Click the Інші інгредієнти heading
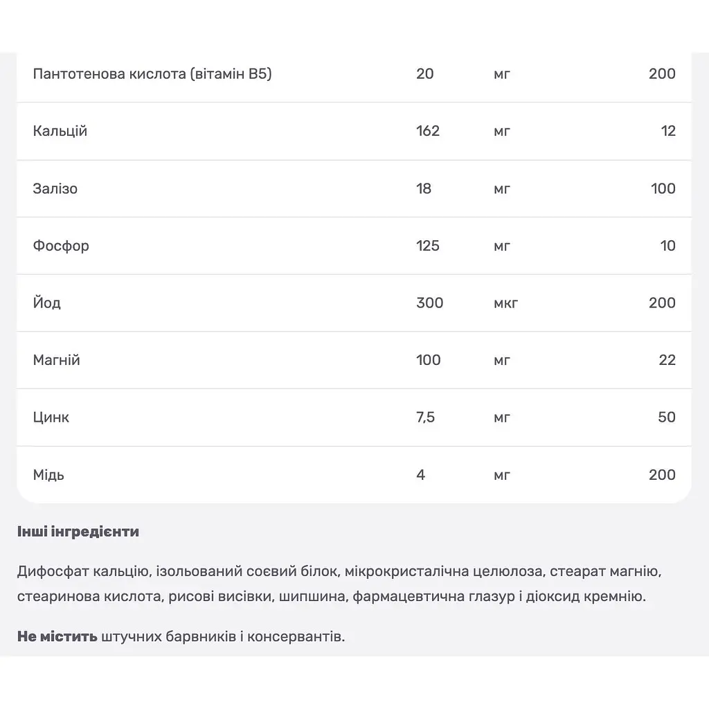Image resolution: width=709 pixels, height=709 pixels. coord(78,531)
